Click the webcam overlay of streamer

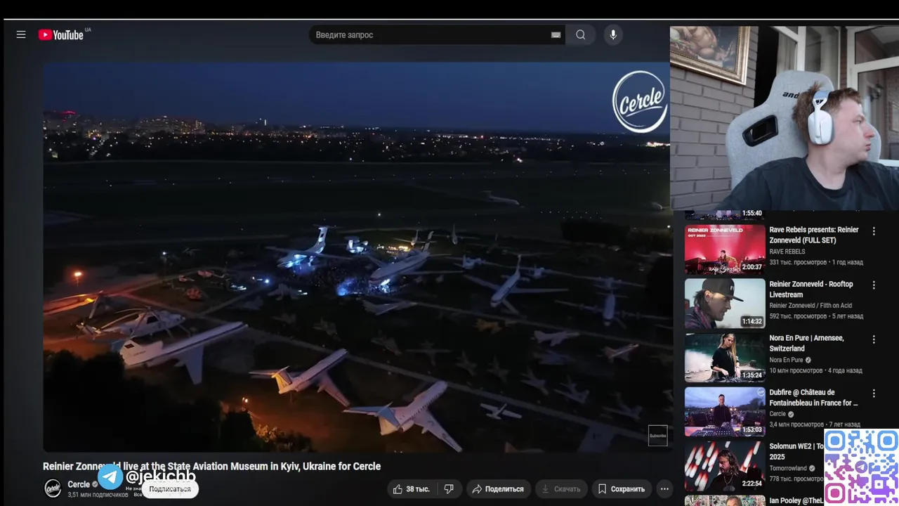coord(785,118)
